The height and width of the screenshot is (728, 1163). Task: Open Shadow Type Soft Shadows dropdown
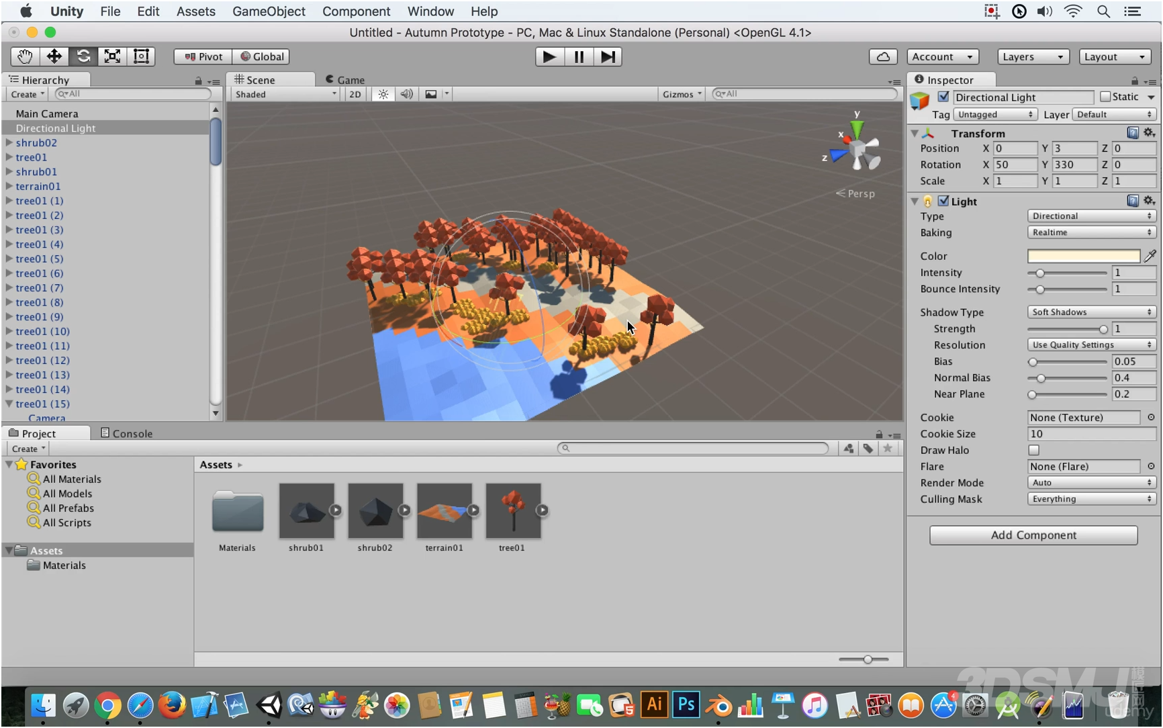[1092, 312]
